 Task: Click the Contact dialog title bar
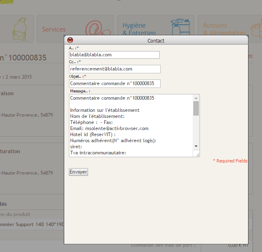[156, 41]
